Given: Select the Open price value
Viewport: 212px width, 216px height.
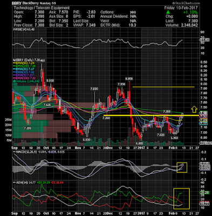Looking at the screenshot, I should tap(39, 12).
